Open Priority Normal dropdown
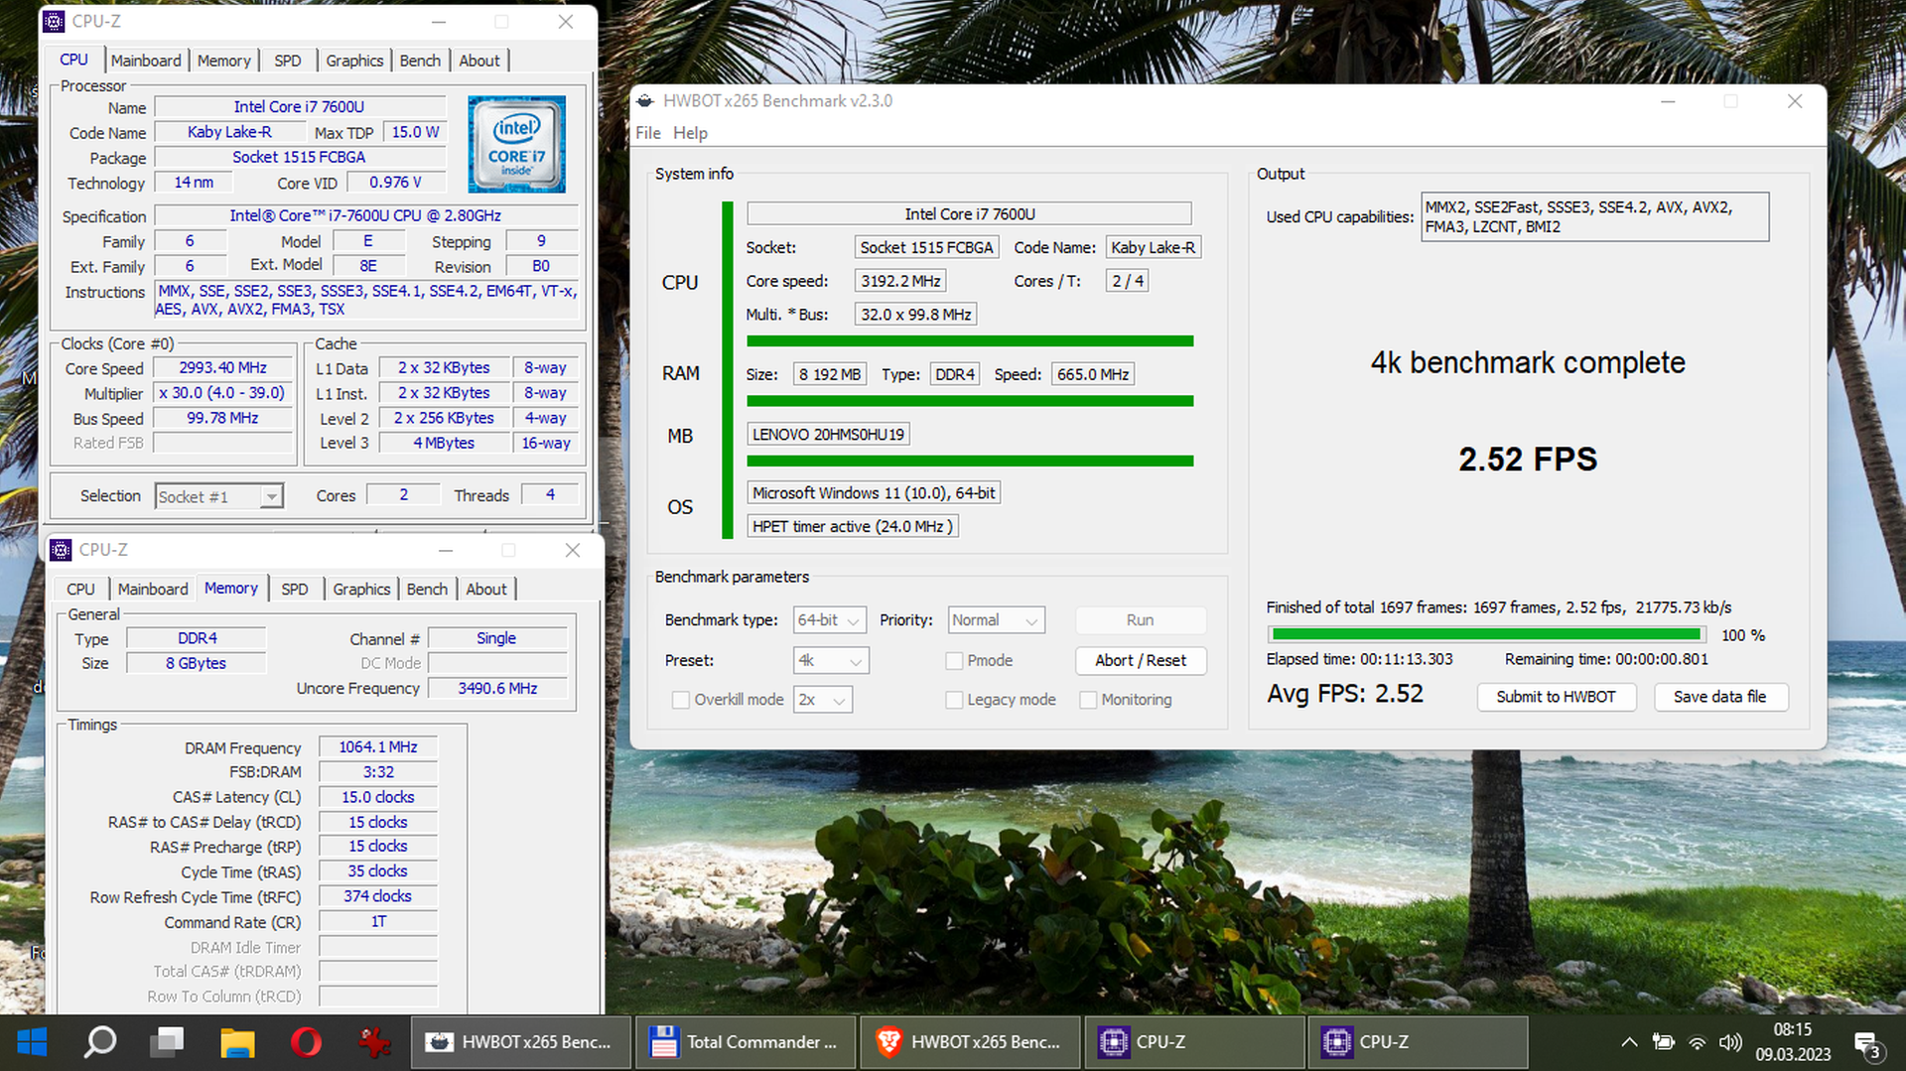The height and width of the screenshot is (1071, 1906). (x=997, y=620)
